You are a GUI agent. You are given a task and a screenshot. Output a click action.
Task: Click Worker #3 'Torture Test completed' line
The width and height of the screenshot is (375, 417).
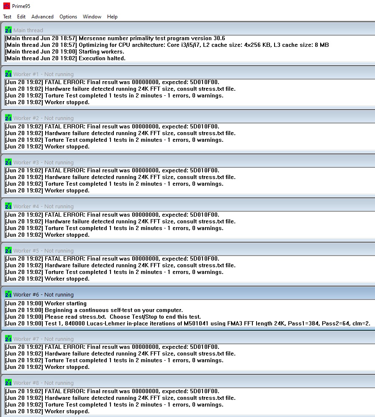[x=114, y=184]
